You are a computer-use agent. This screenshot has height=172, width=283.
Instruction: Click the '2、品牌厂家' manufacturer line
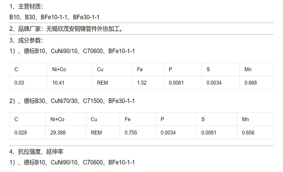click(66, 29)
